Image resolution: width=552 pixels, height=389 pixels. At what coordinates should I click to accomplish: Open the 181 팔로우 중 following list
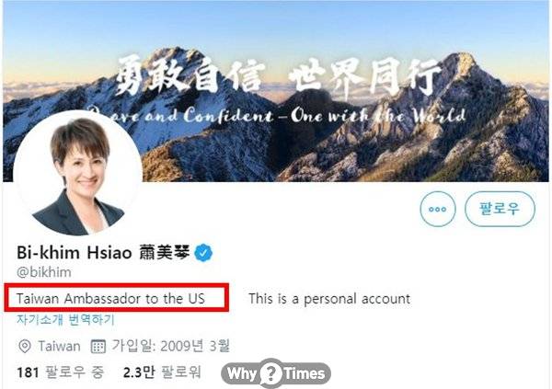tap(60, 372)
